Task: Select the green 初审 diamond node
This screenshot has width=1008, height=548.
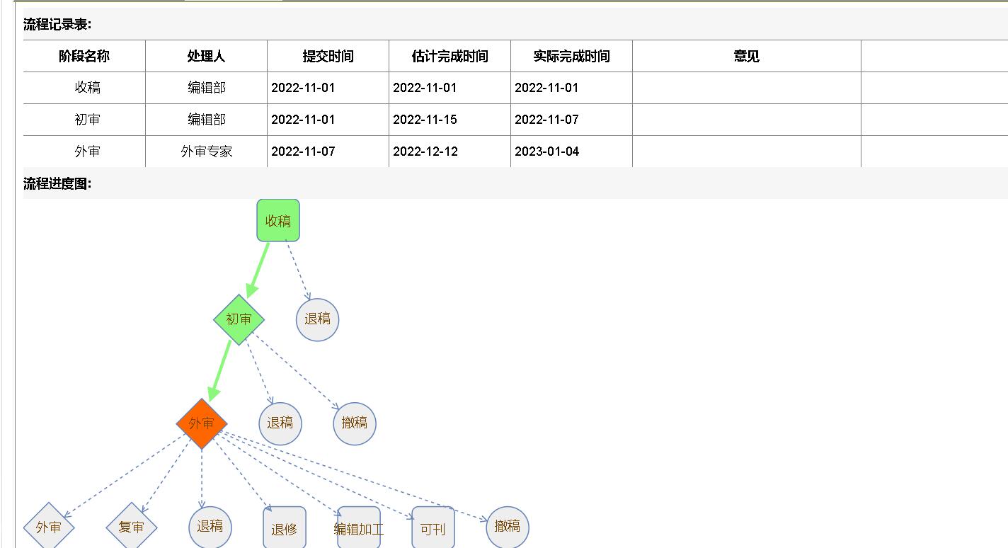Action: (239, 319)
